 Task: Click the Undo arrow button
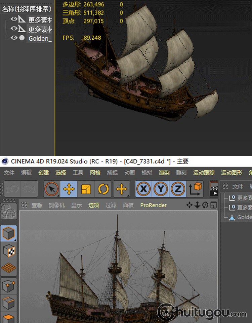pos(12,189)
